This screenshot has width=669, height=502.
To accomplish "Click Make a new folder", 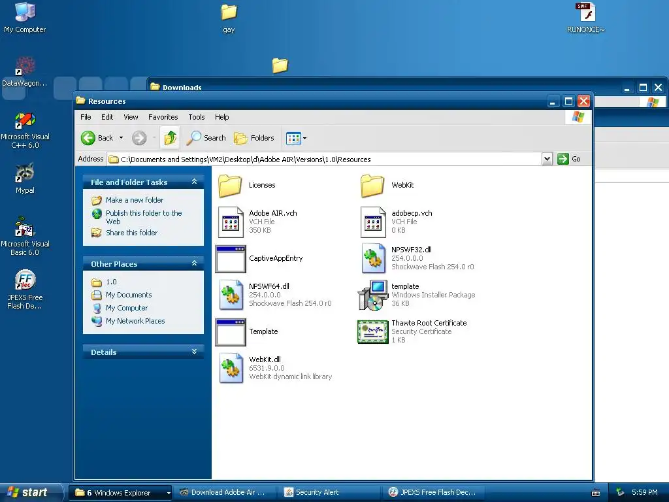I will click(x=135, y=200).
